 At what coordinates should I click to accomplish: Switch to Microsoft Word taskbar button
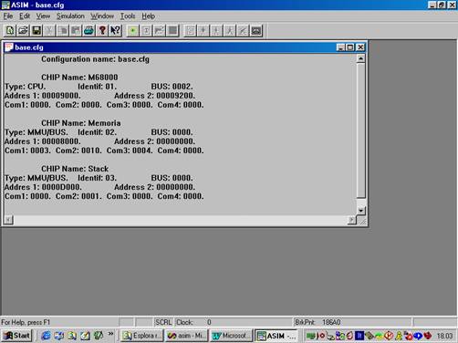point(232,336)
